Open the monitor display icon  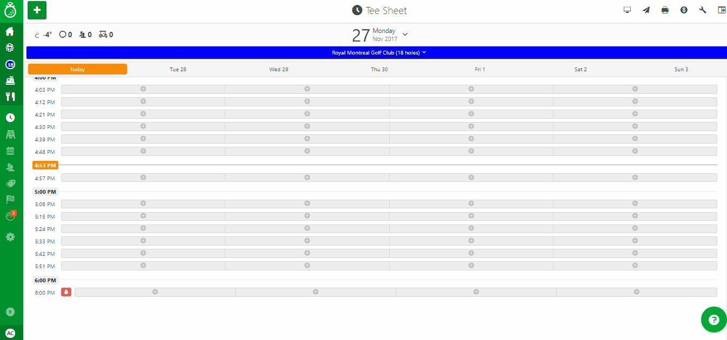coord(627,10)
